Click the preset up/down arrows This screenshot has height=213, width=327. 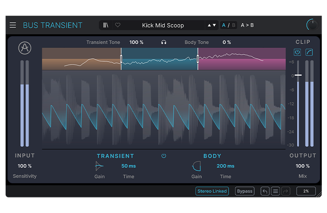(x=212, y=25)
